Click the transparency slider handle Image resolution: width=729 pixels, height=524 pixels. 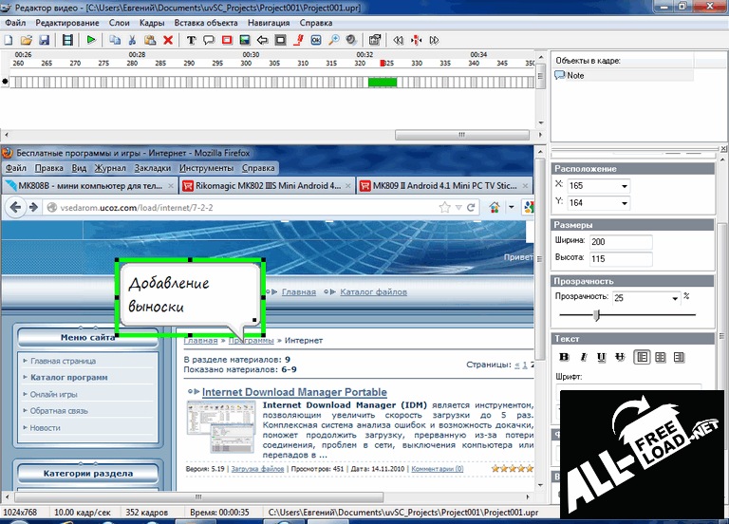[x=596, y=316]
